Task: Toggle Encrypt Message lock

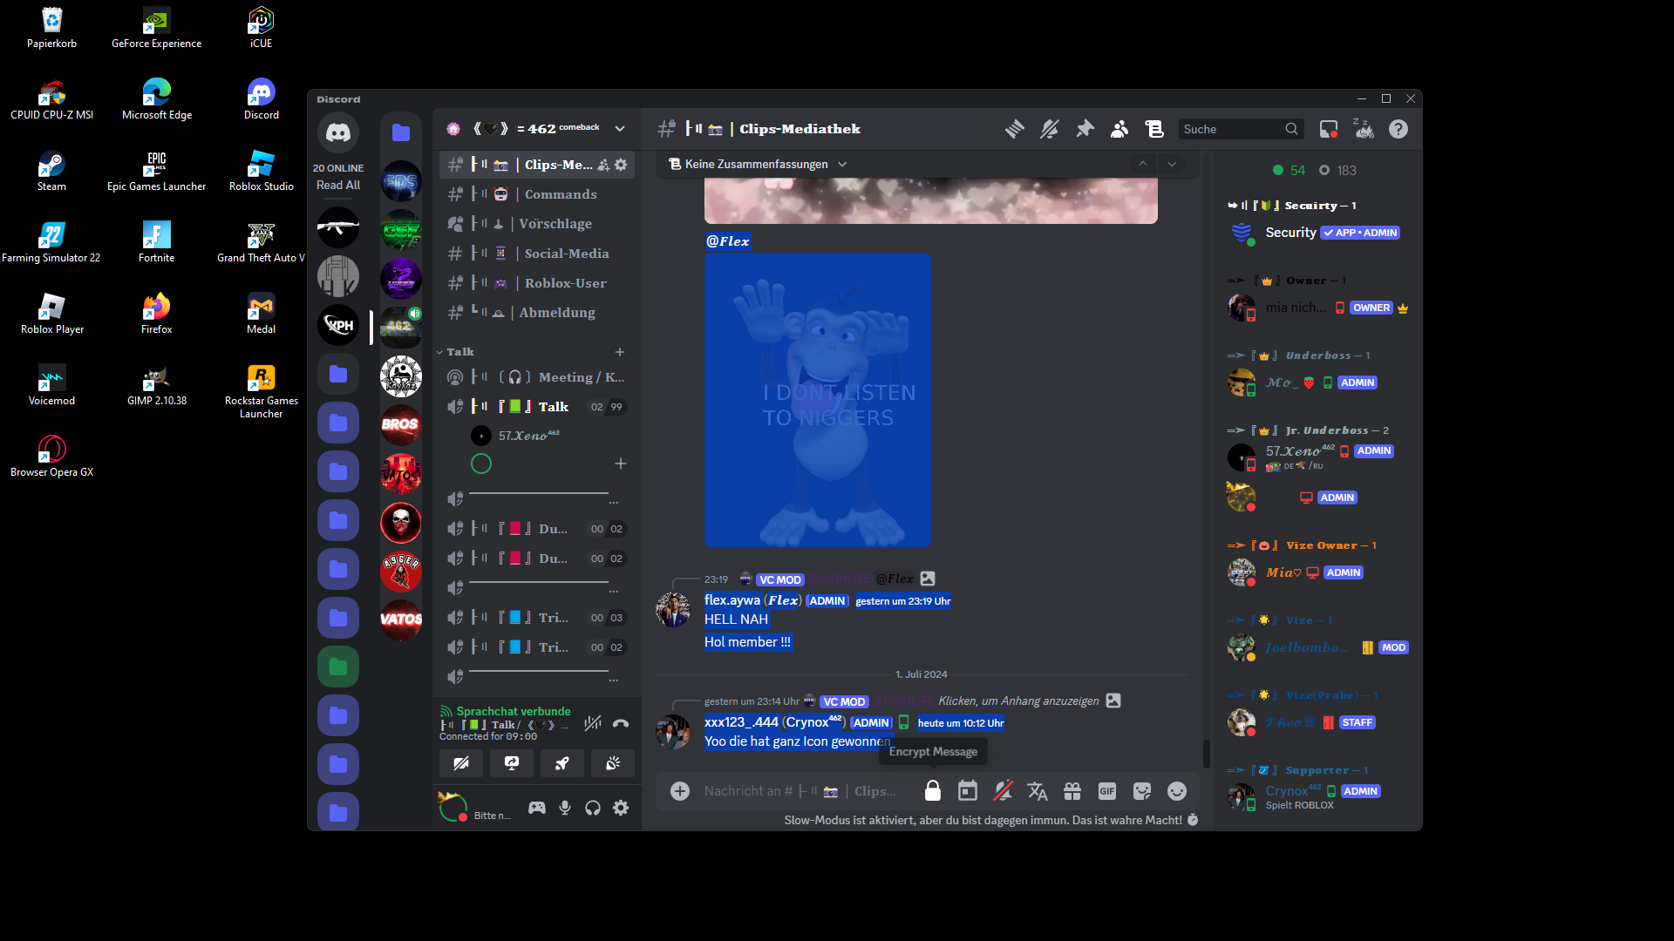Action: (933, 791)
